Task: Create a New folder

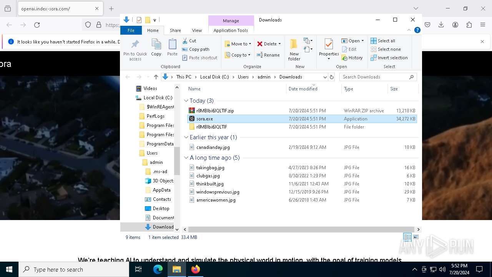Action: 294,50
